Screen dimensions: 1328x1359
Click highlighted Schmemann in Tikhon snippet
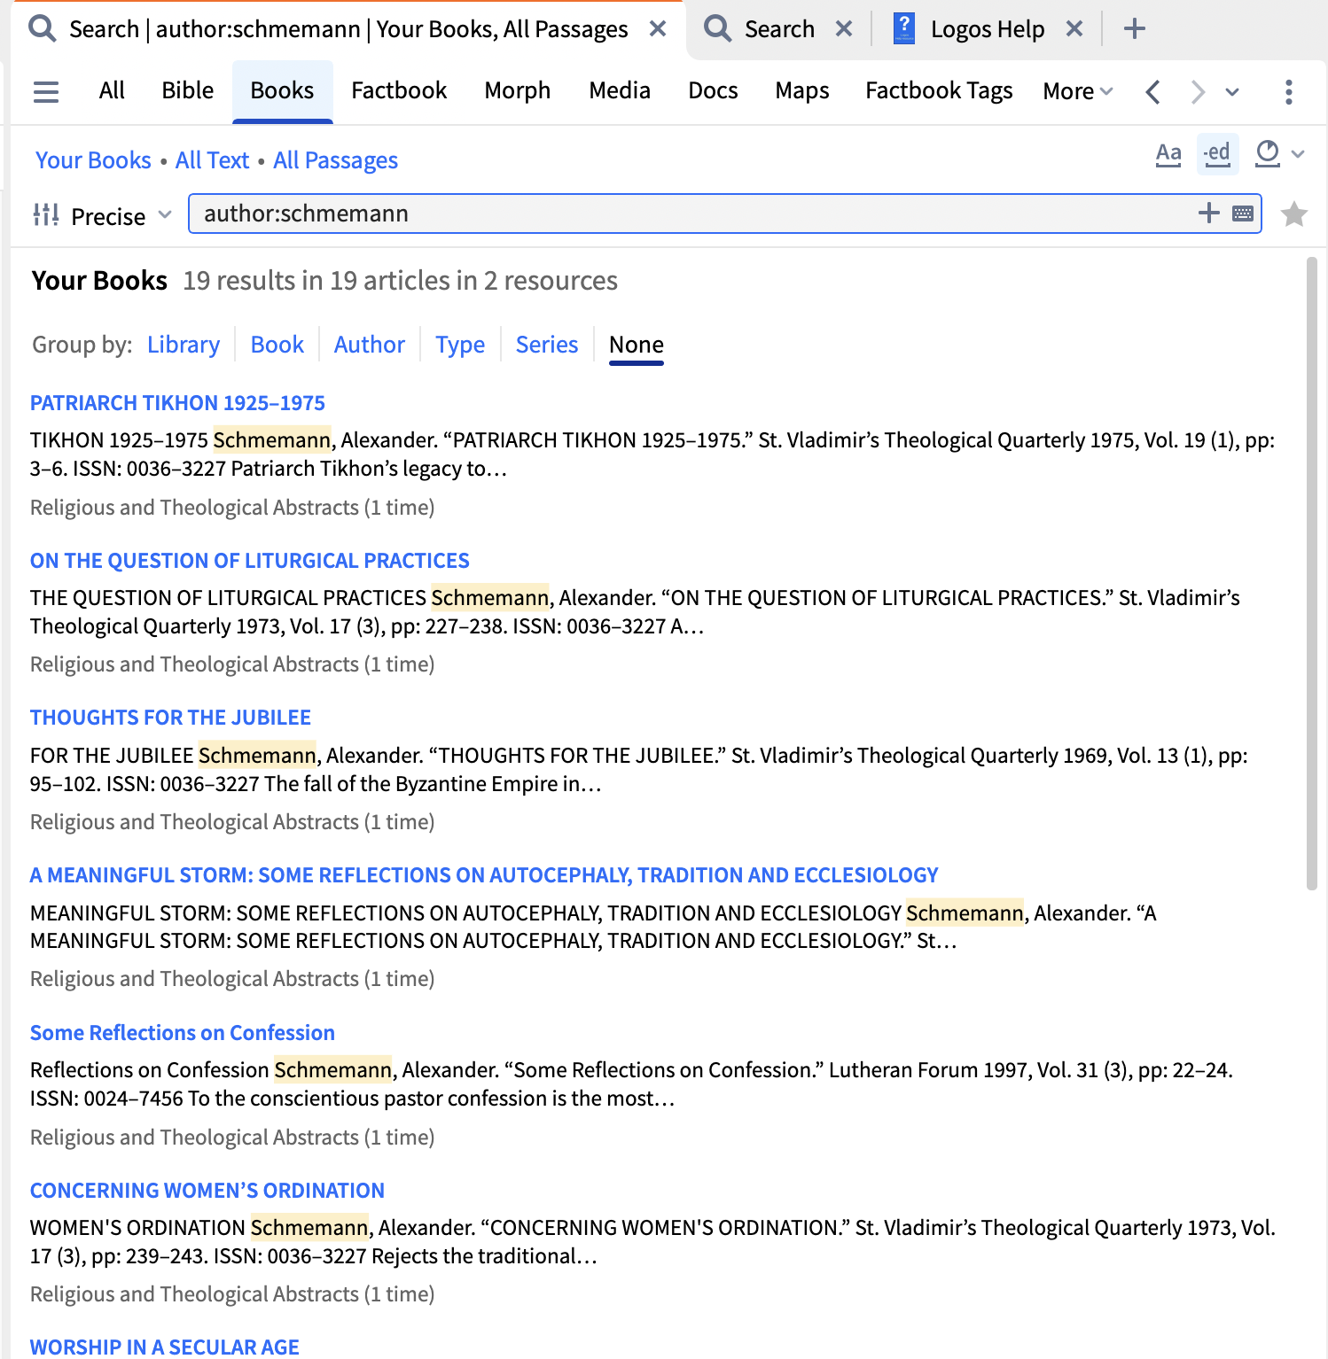(272, 440)
